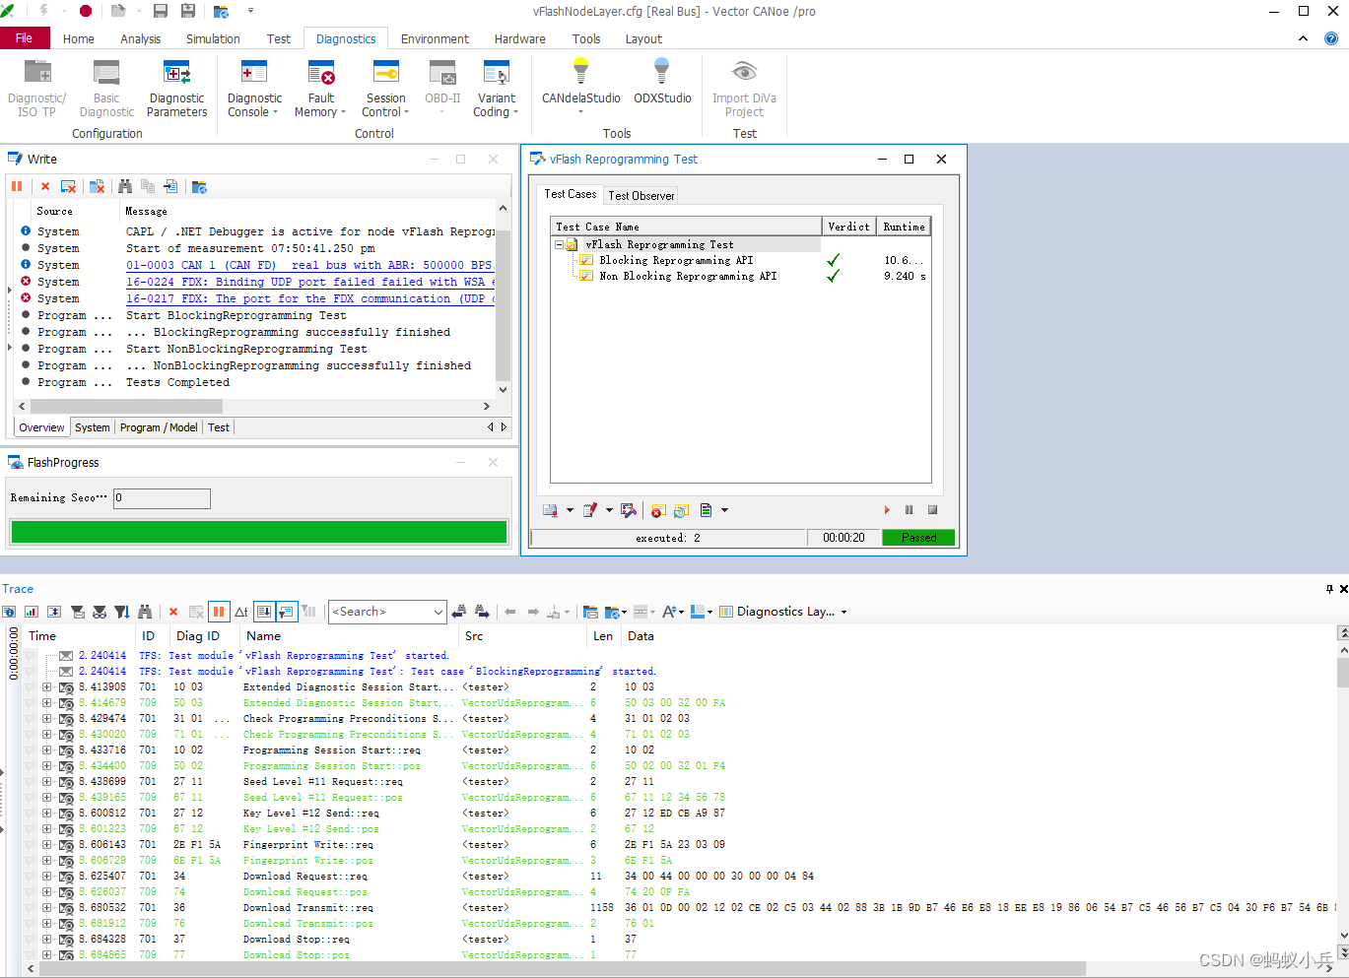Viewport: 1349px width, 978px height.
Task: Pause the Write window output
Action: click(x=17, y=186)
